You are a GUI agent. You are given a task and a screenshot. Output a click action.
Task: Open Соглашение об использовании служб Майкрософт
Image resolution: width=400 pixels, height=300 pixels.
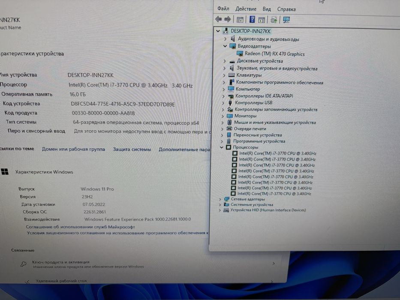click(80, 227)
